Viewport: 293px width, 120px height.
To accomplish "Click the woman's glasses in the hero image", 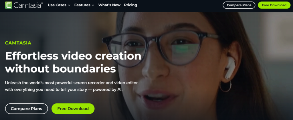I will [x=161, y=48].
